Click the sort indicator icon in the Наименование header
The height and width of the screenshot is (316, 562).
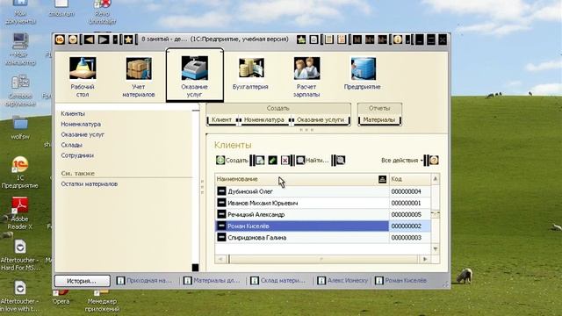(383, 179)
